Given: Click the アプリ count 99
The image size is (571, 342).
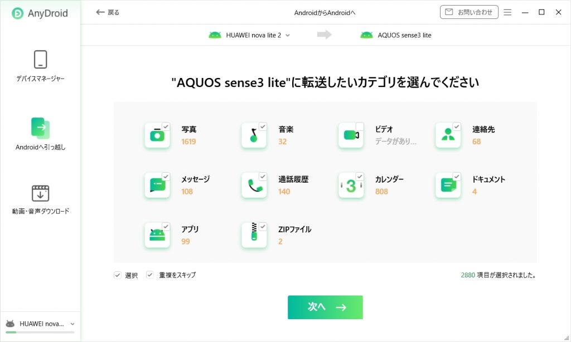Looking at the screenshot, I should tap(186, 242).
